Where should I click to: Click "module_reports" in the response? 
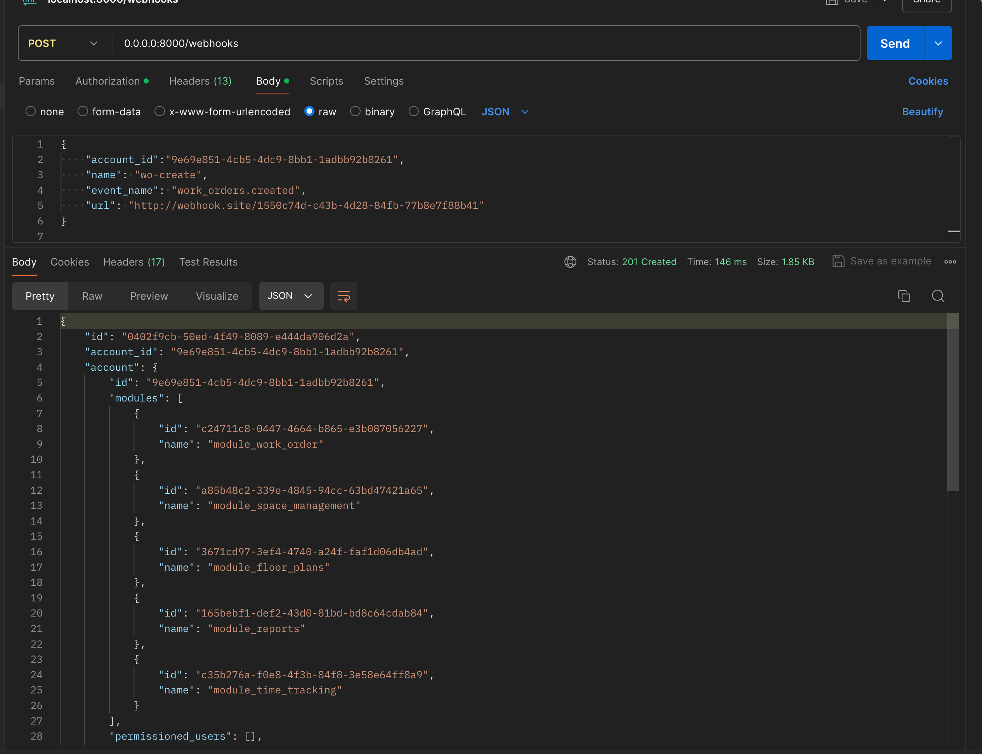tap(256, 629)
